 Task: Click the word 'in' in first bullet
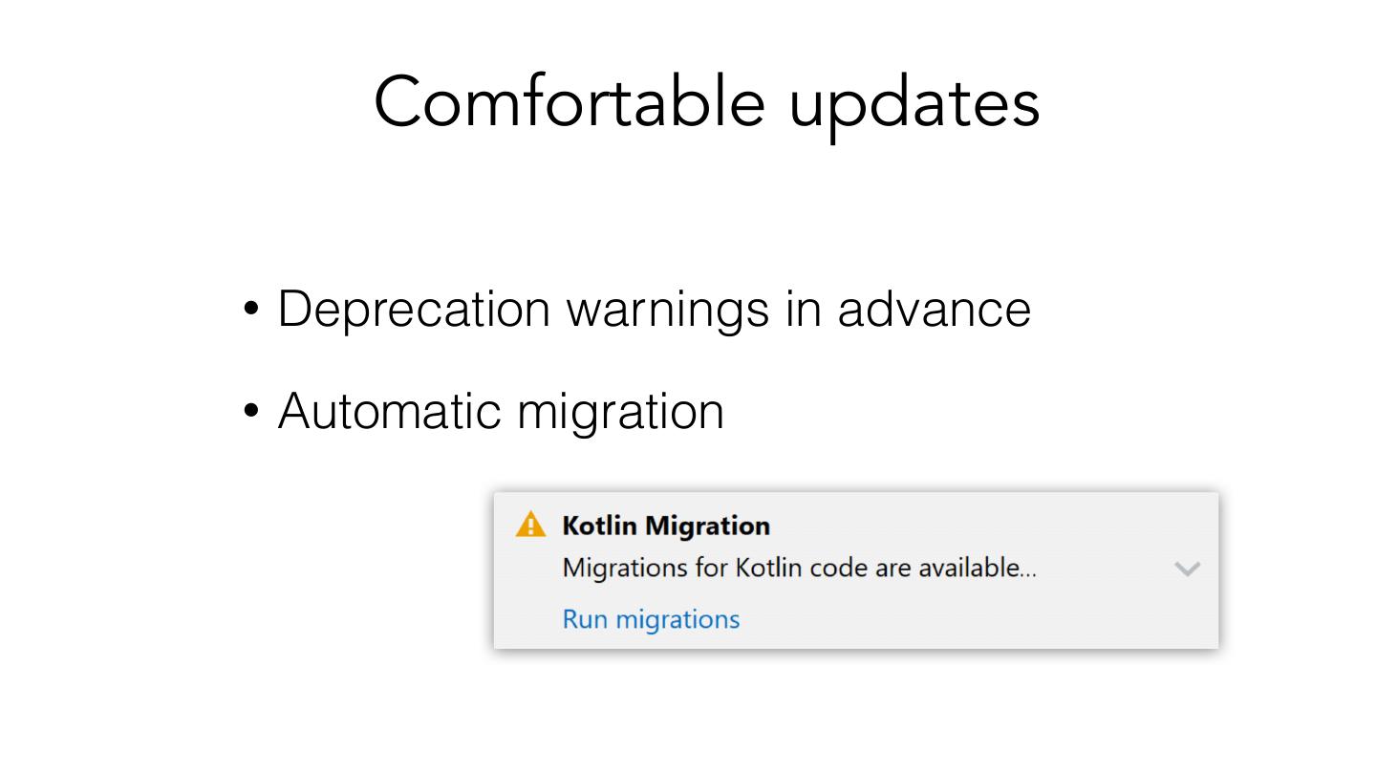(804, 310)
